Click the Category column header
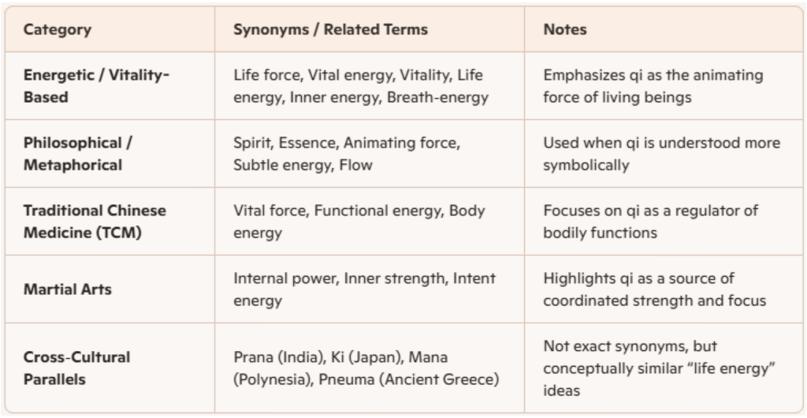This screenshot has height=418, width=807. point(58,30)
